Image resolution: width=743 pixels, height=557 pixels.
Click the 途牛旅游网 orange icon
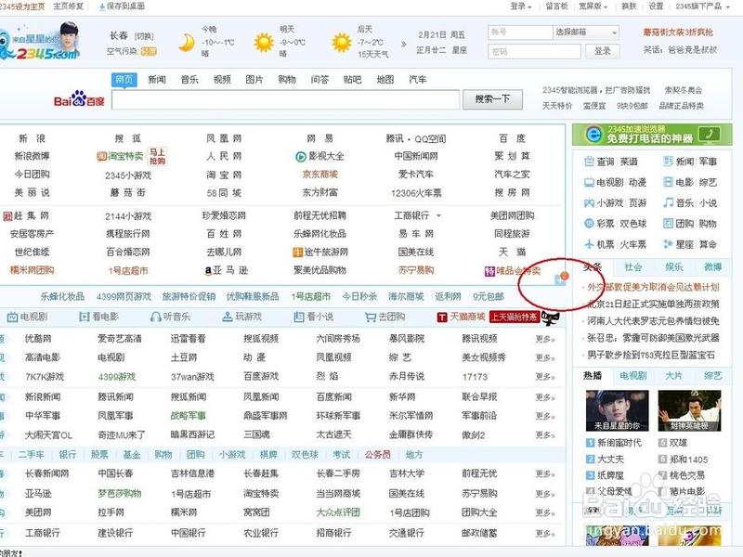click(x=297, y=253)
